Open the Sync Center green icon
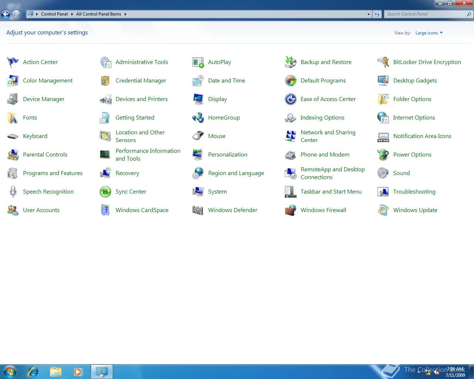The height and width of the screenshot is (379, 474). pyautogui.click(x=106, y=192)
